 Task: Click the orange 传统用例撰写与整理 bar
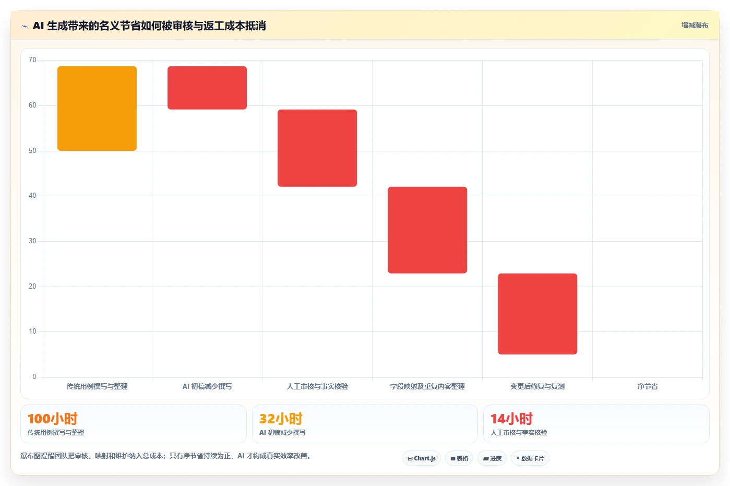(97, 109)
